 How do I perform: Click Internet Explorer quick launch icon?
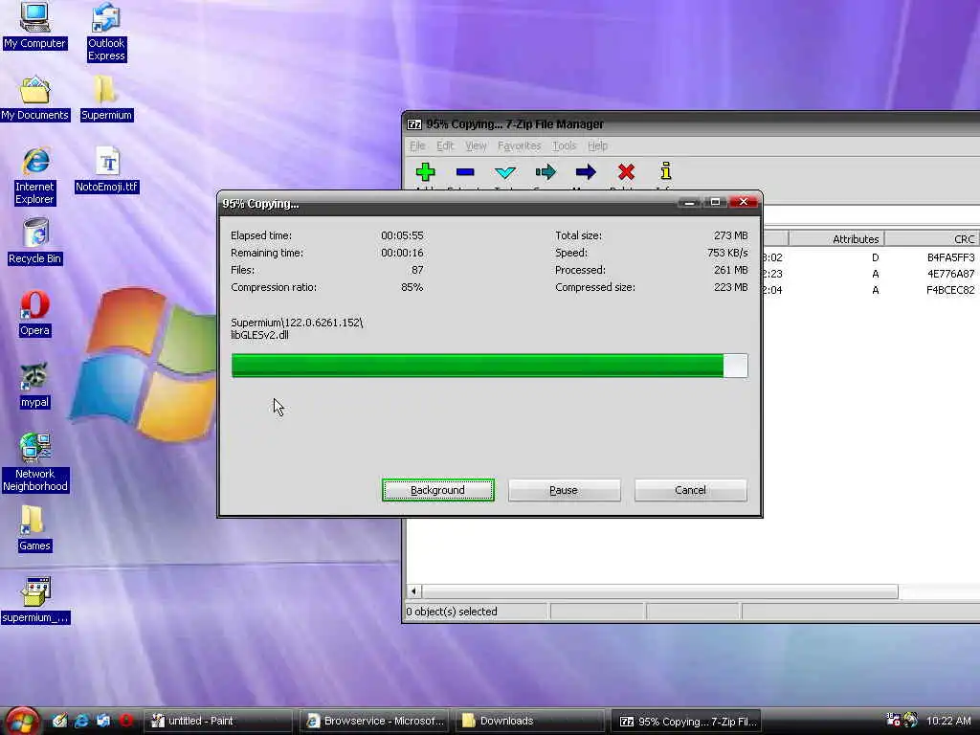[81, 721]
